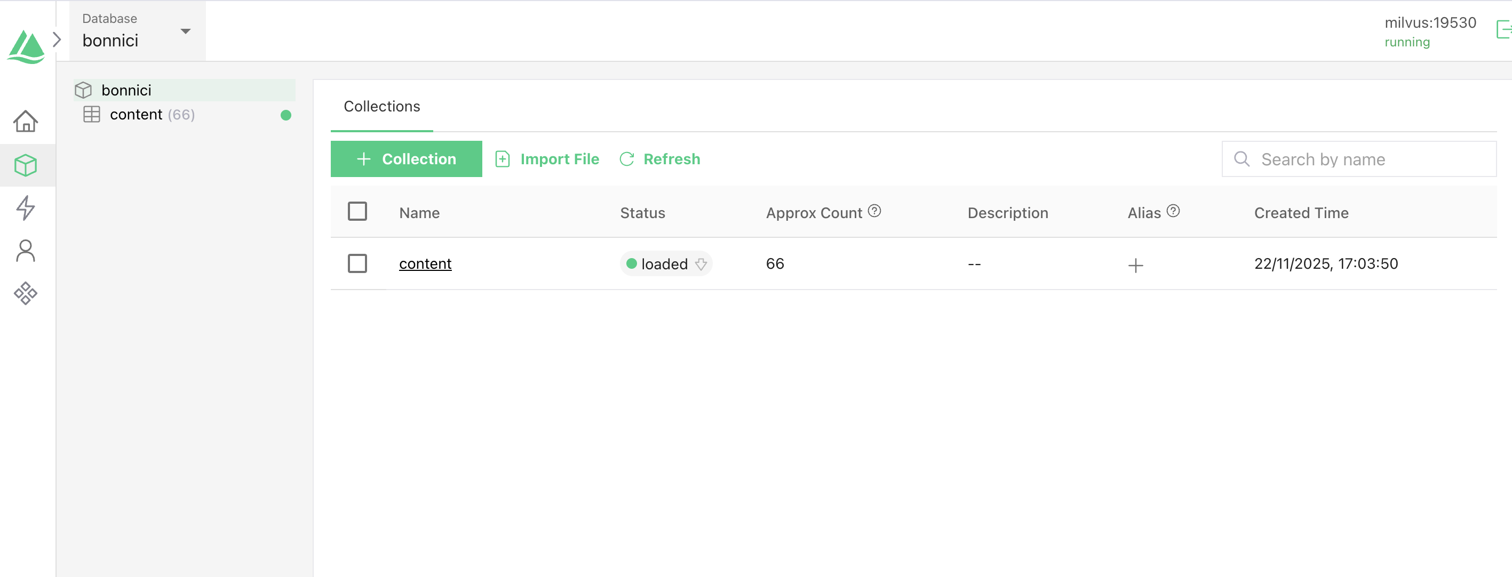Click the Search by name field
The width and height of the screenshot is (1512, 577).
coord(1359,158)
